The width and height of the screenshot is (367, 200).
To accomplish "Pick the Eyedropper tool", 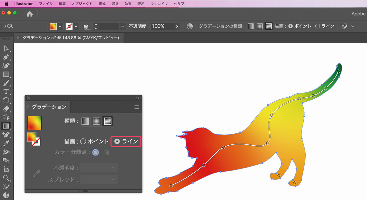I will 6,144.
